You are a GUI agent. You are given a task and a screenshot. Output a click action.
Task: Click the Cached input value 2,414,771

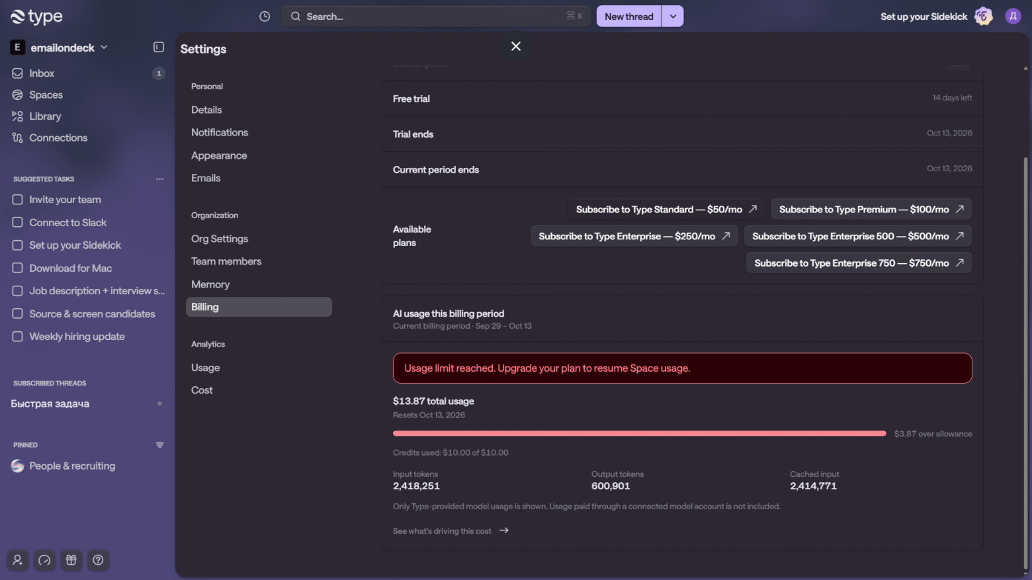813,486
